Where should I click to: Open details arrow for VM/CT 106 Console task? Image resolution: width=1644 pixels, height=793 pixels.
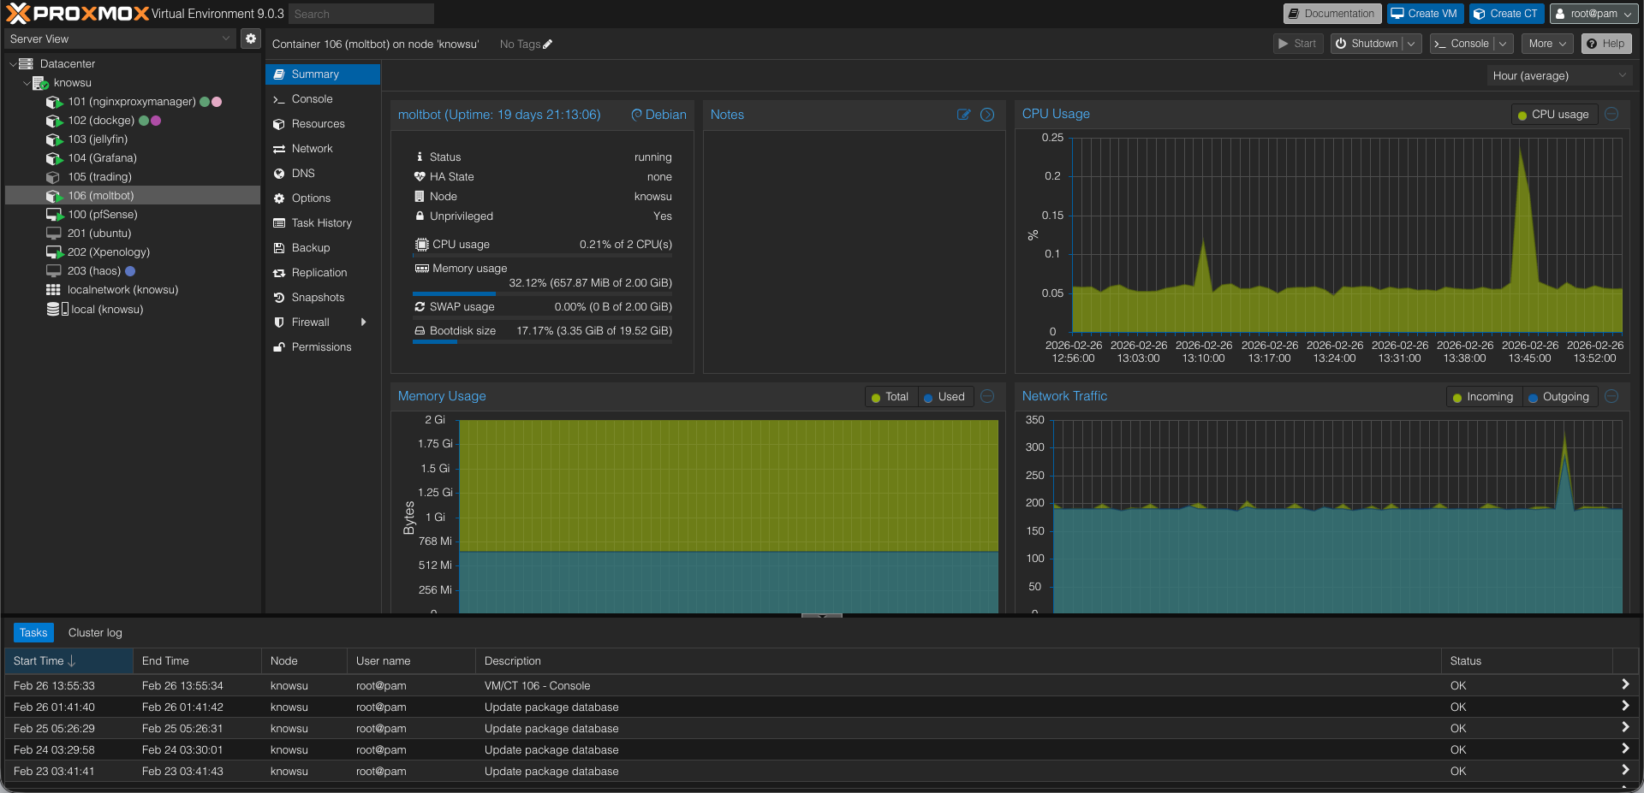click(1624, 685)
